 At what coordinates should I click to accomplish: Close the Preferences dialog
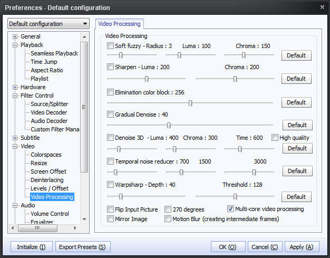click(322, 7)
